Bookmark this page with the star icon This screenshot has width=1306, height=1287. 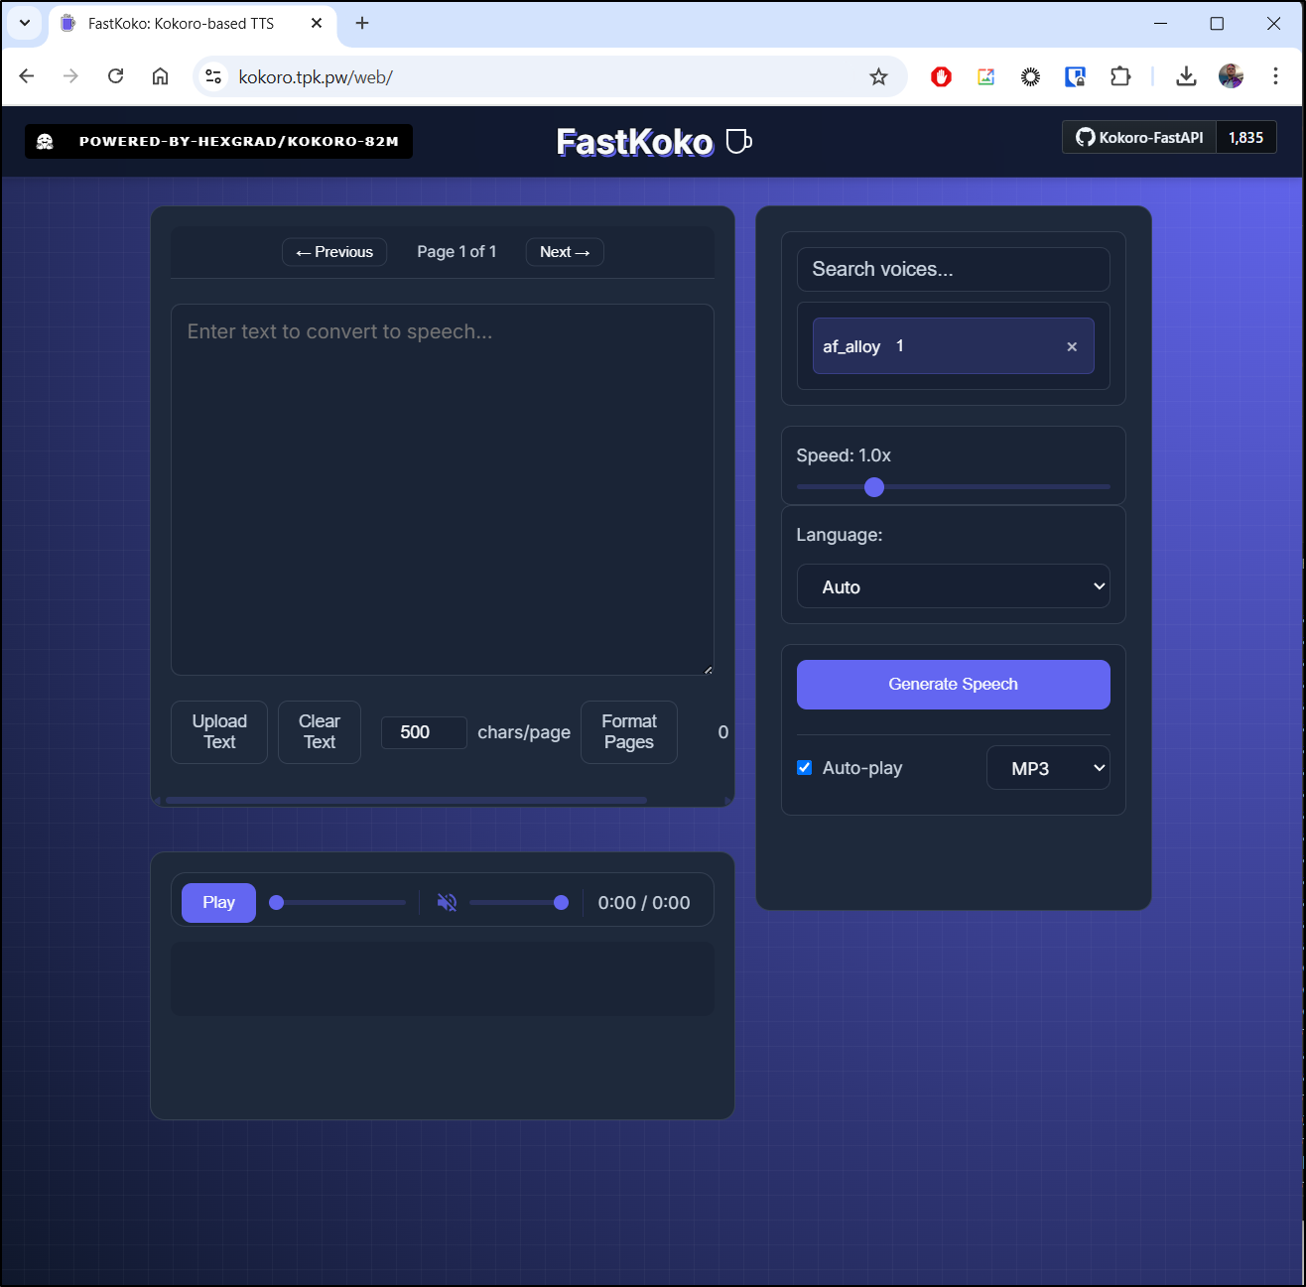(878, 76)
